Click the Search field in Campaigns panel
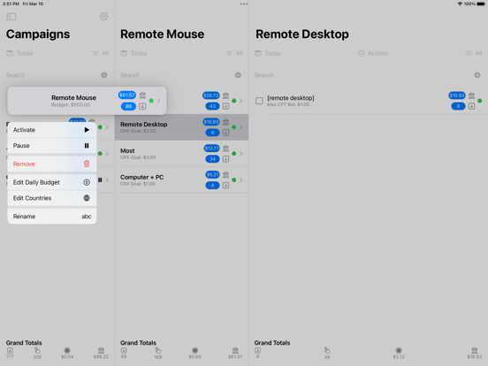 [x=52, y=75]
